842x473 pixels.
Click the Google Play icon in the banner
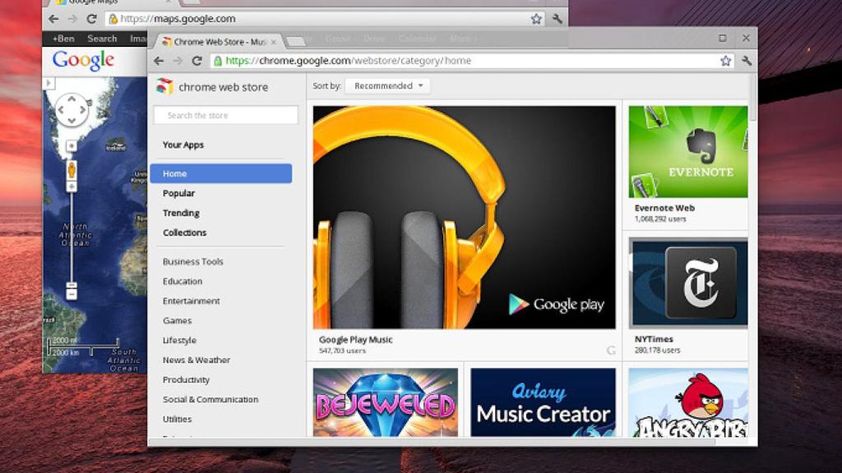(518, 303)
